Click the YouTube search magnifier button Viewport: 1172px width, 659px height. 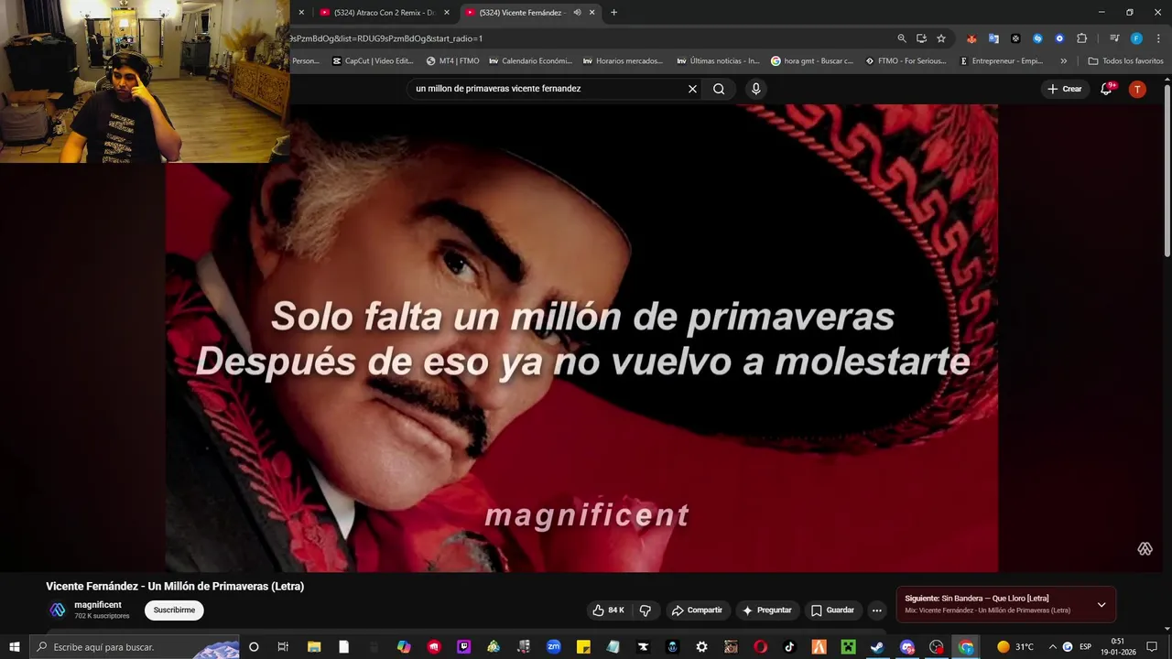tap(719, 89)
